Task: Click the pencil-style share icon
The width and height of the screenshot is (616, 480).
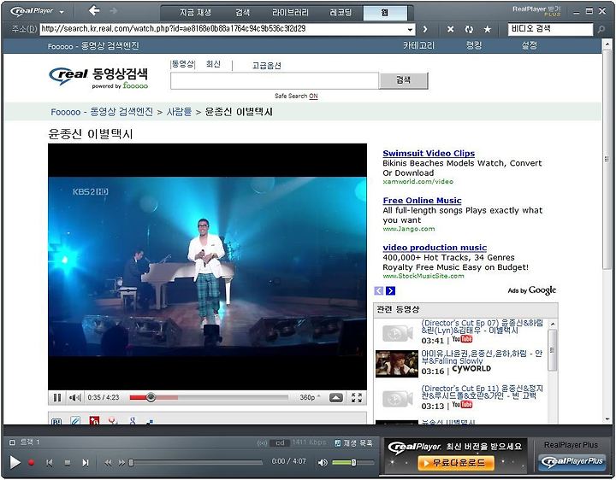Action: [75, 421]
